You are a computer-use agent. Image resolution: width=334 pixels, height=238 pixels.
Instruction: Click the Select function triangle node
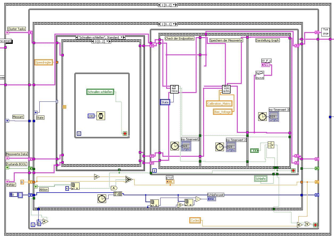coord(129,180)
